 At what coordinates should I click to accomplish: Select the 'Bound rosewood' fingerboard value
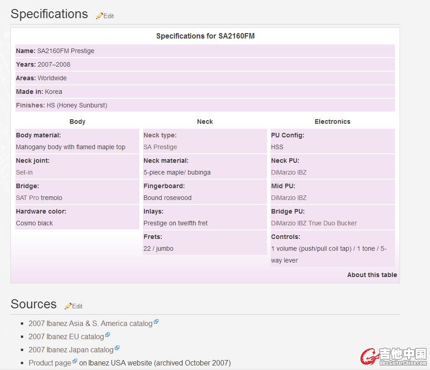[x=167, y=198]
